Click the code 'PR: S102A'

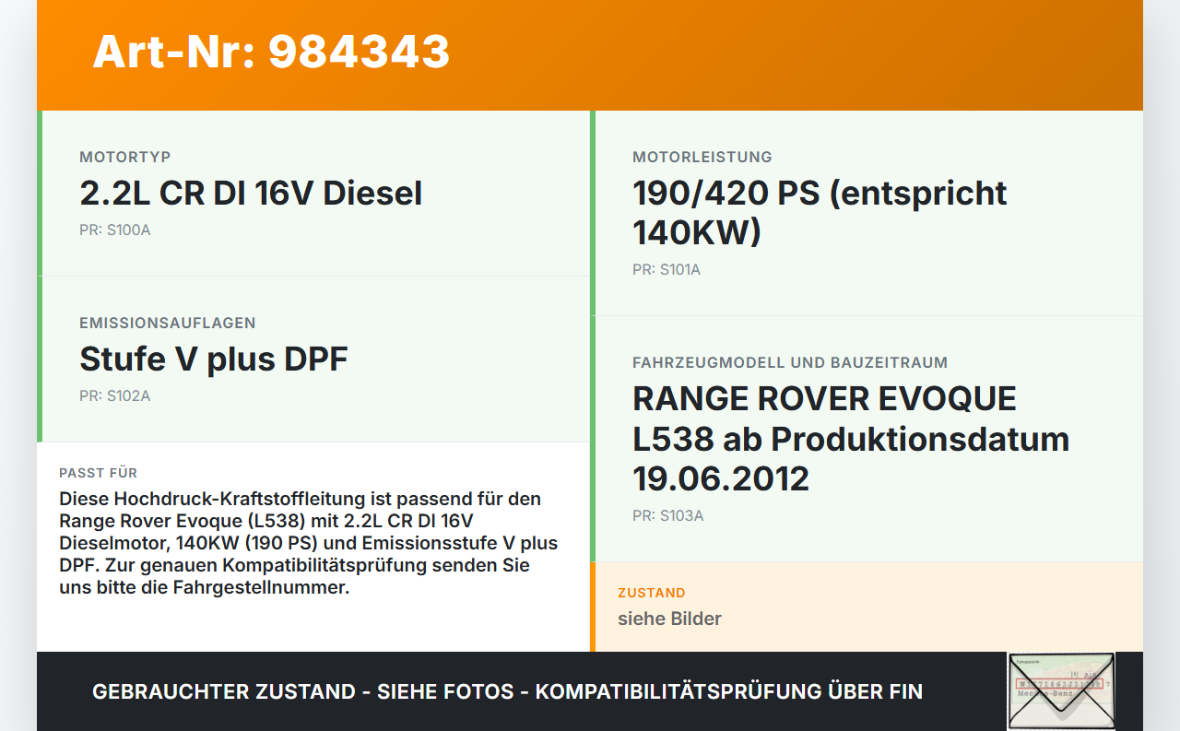tap(115, 396)
